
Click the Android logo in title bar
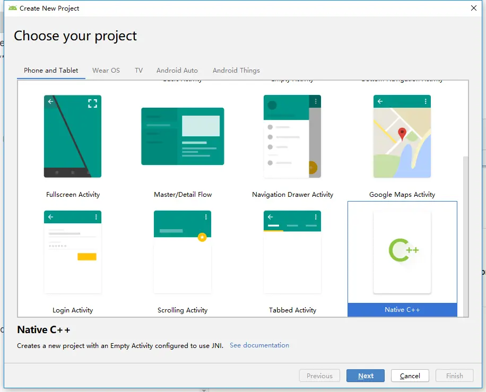pos(13,8)
